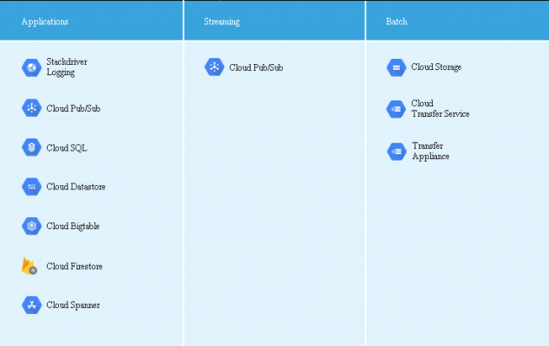This screenshot has height=346, width=549.
Task: Open the Cloud Firestore flame icon
Action: coord(29,266)
